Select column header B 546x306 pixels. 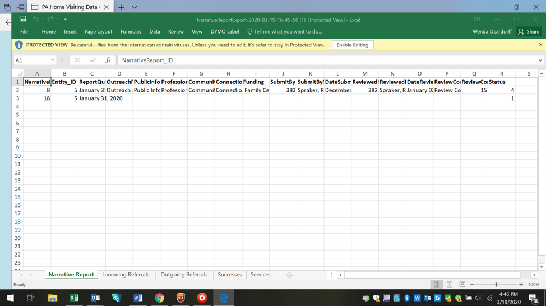[64, 73]
